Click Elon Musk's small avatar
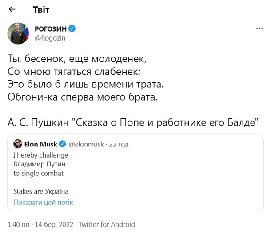 [x=18, y=144]
